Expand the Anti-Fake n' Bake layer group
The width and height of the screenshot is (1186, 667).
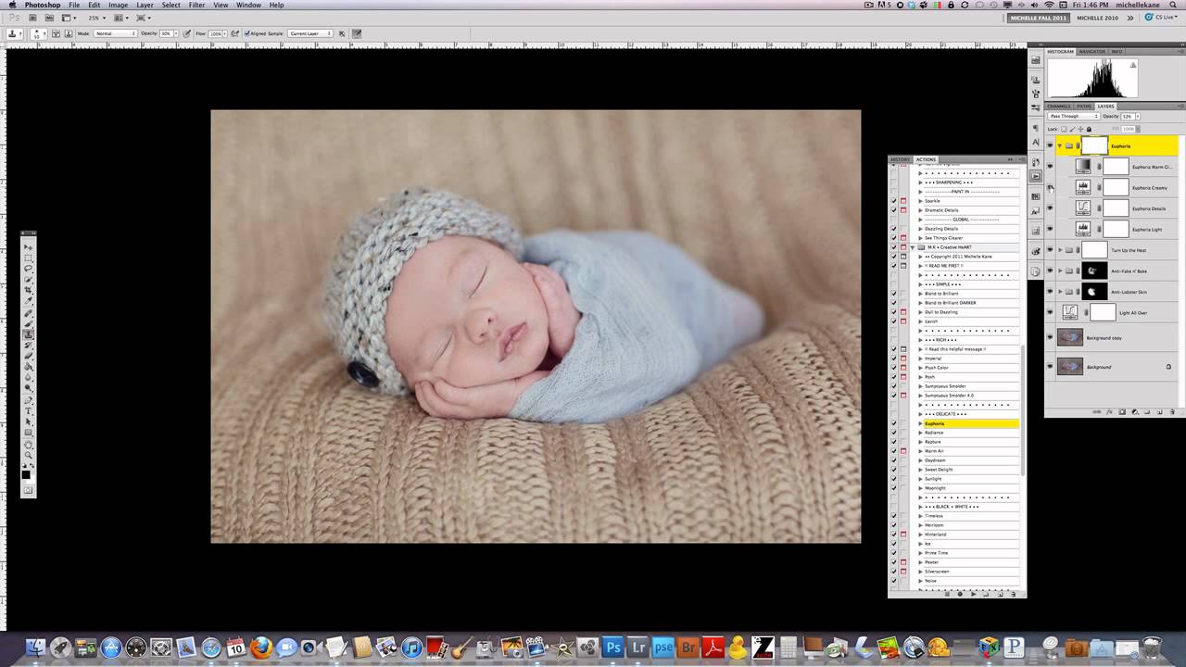[x=1060, y=271]
